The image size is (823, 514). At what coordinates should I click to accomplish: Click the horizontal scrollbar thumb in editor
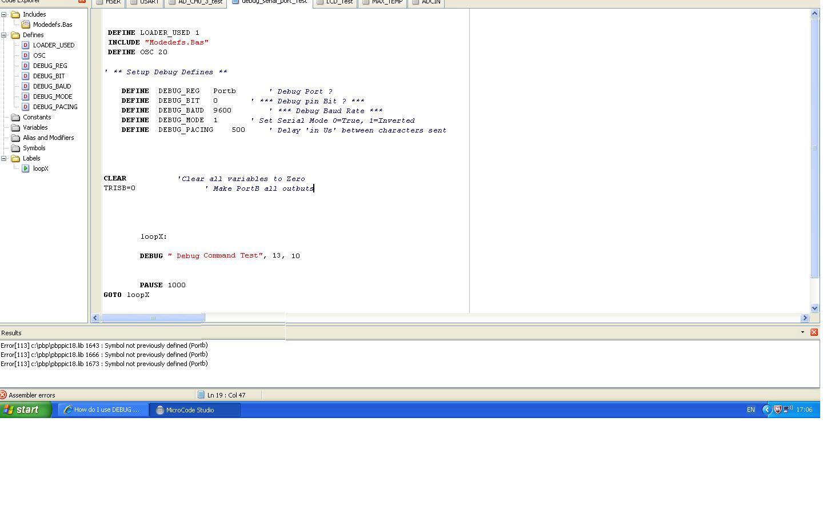point(153,318)
